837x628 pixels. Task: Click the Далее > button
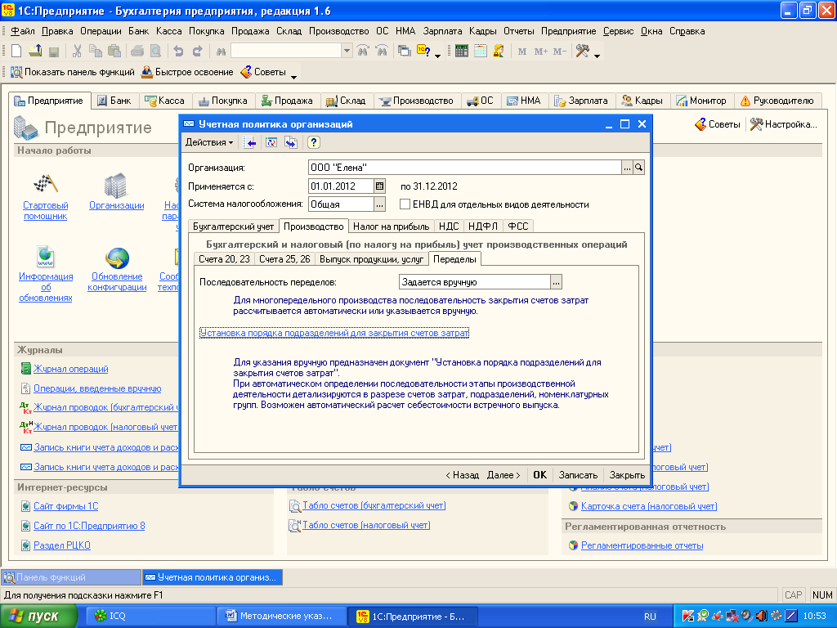[x=504, y=475]
